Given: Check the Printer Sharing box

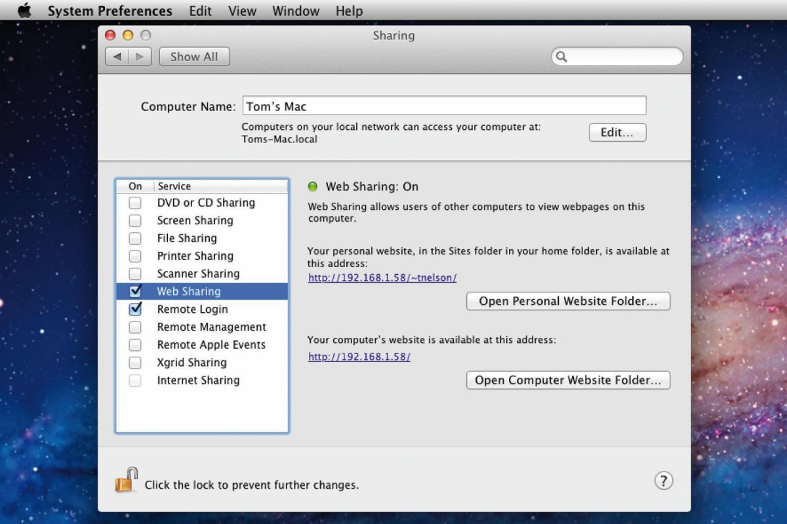Looking at the screenshot, I should [x=135, y=256].
